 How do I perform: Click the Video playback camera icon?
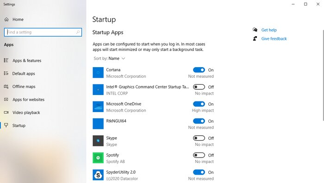click(x=6, y=113)
